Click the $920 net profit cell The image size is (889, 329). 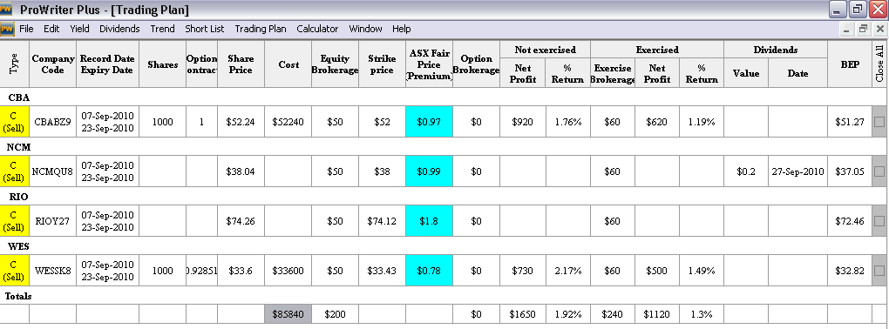click(x=523, y=122)
